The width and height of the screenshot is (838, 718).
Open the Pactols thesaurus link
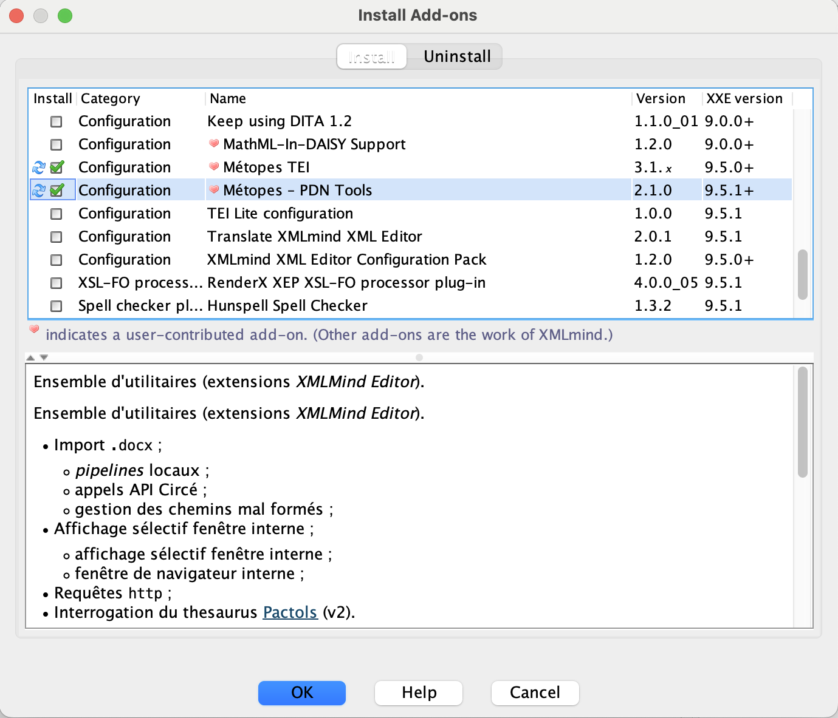[x=290, y=612]
